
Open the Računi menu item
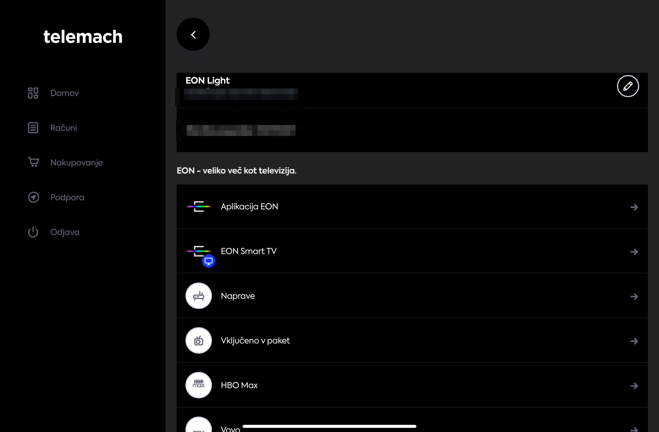coord(63,128)
